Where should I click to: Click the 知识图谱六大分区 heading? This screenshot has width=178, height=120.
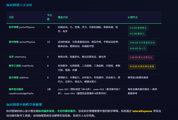click(19, 5)
